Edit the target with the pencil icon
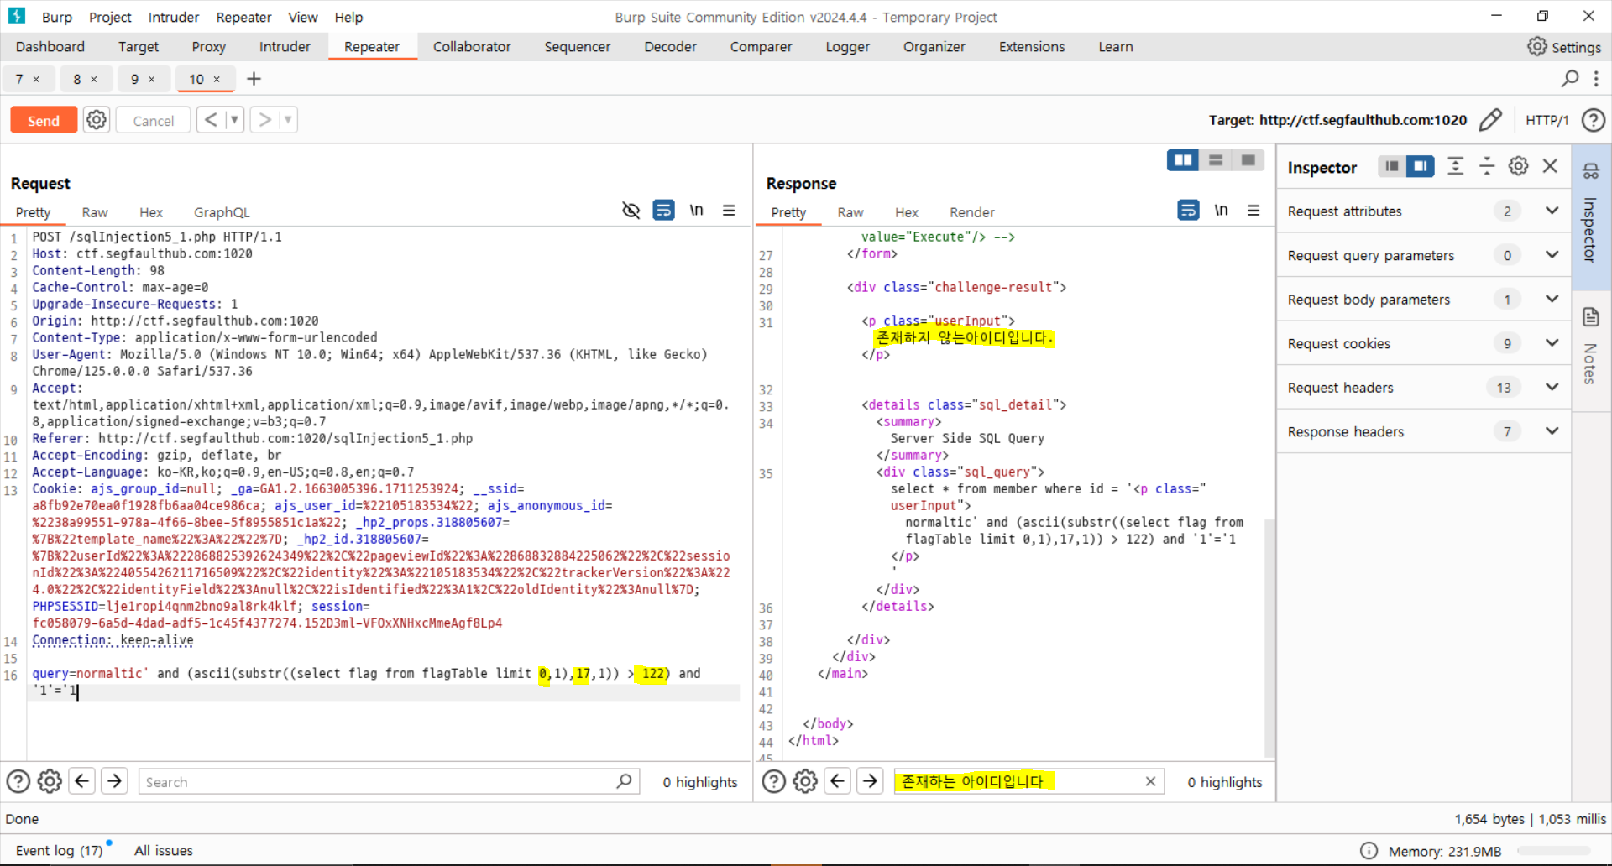Screen dimensions: 1612x866 coord(1490,120)
